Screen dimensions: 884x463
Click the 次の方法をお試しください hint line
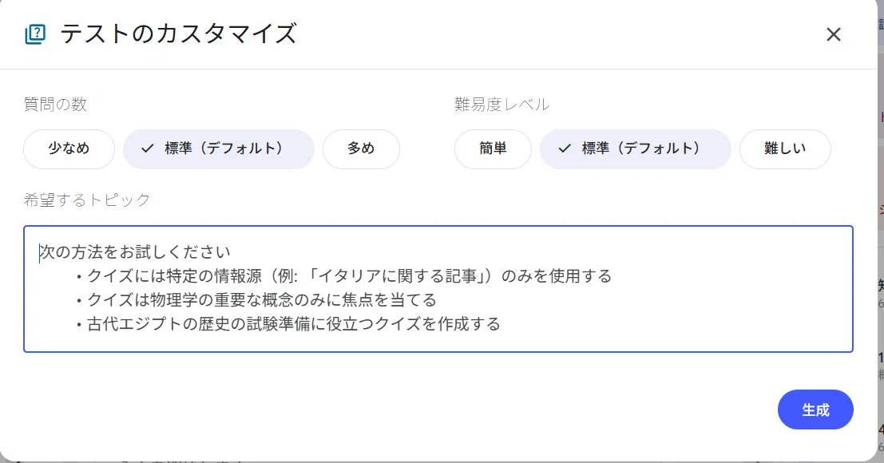[x=135, y=251]
